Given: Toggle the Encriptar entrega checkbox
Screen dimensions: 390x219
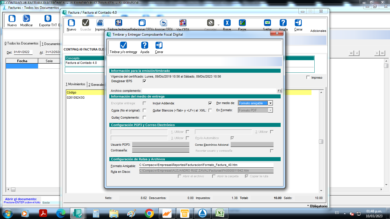Looking at the screenshot, I should [144, 103].
